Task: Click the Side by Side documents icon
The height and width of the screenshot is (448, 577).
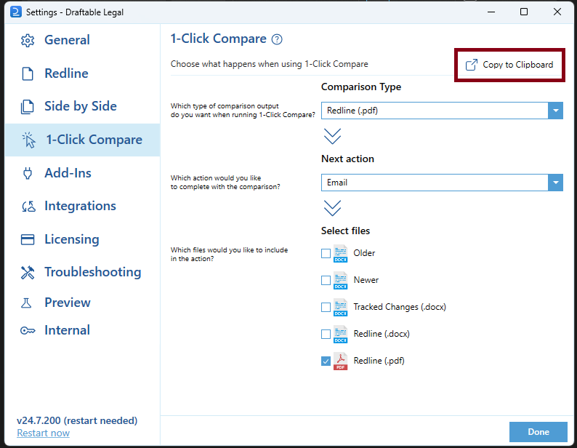Action: pos(27,107)
